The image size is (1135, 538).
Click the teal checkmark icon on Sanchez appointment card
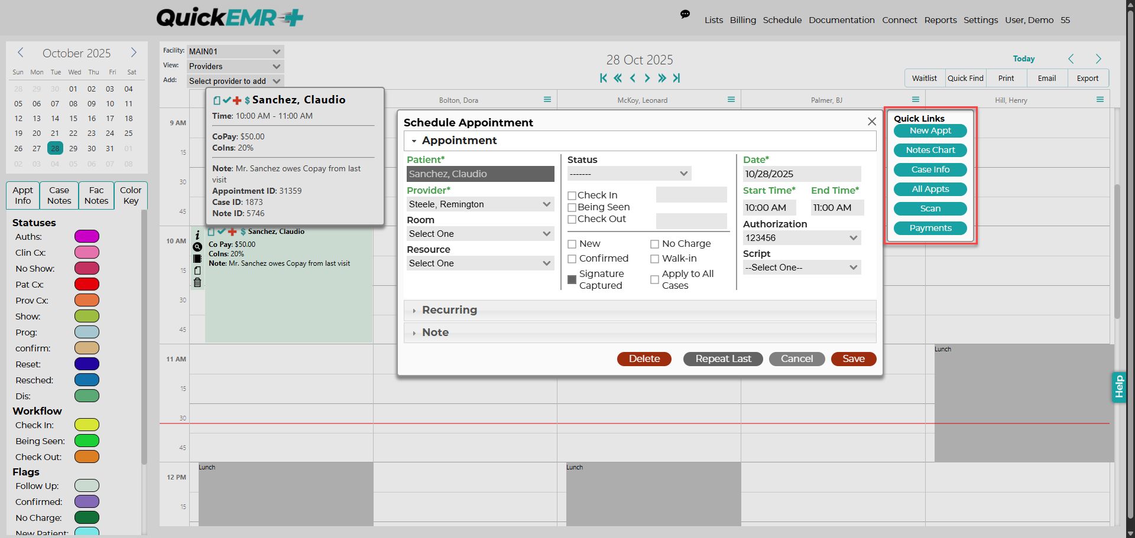click(x=221, y=231)
